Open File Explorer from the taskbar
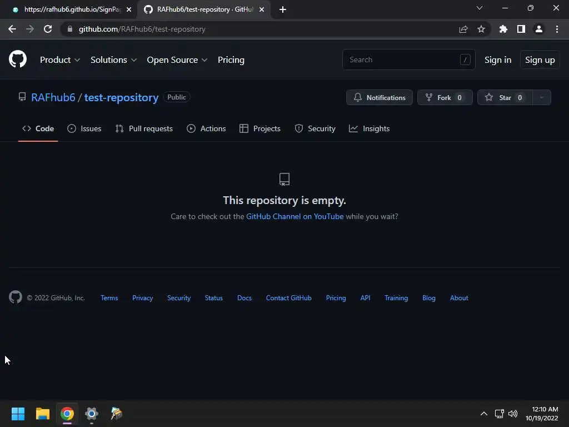Screen dimensions: 569x427 point(42,413)
